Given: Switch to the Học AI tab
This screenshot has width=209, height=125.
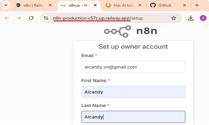Looking at the screenshot, I should click(x=123, y=5).
